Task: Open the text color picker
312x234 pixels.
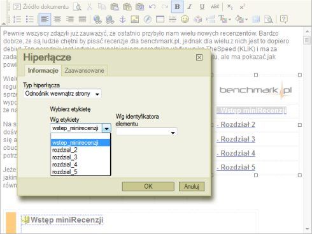Action: click(x=225, y=19)
